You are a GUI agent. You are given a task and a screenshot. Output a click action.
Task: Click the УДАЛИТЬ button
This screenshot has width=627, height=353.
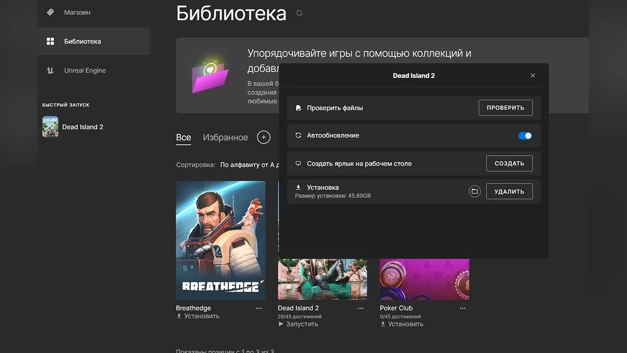509,191
